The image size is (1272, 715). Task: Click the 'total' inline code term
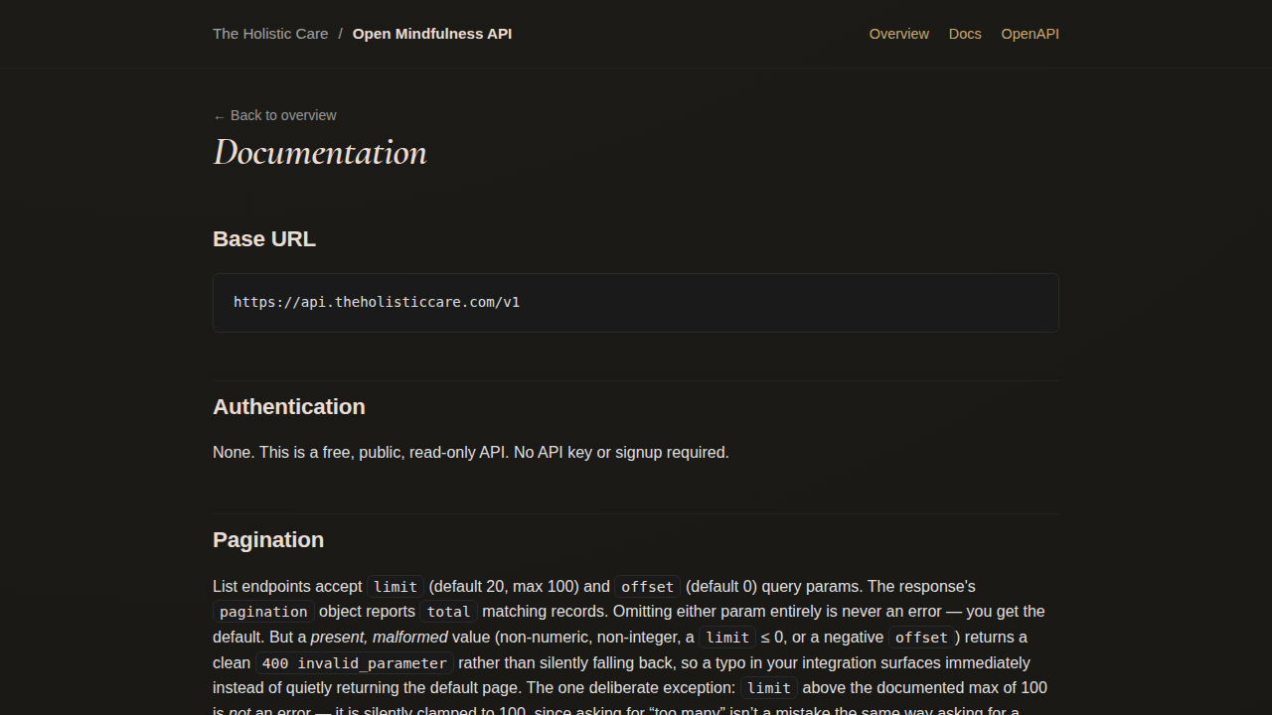pos(448,612)
